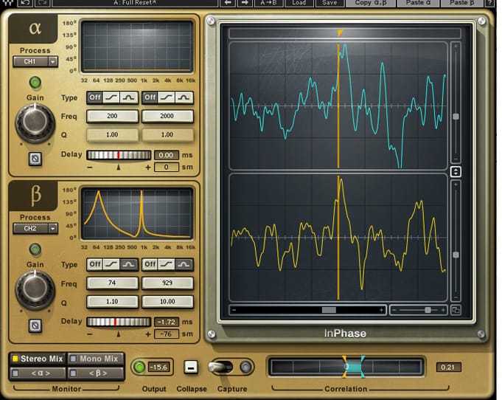Click the Save menu button

pos(329,3)
